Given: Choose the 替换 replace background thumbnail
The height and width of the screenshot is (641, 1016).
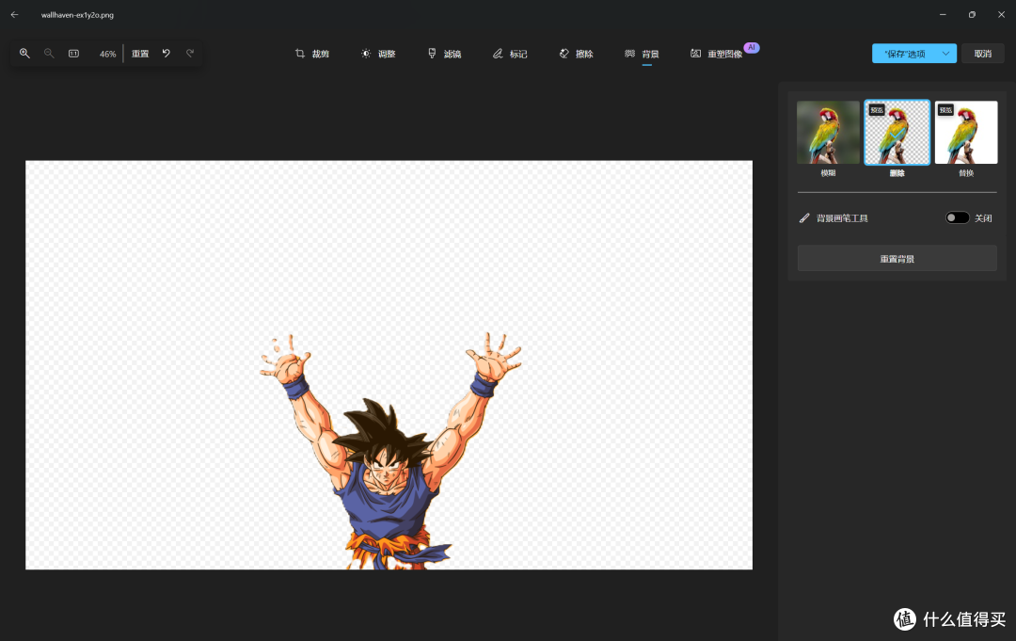Looking at the screenshot, I should (966, 132).
